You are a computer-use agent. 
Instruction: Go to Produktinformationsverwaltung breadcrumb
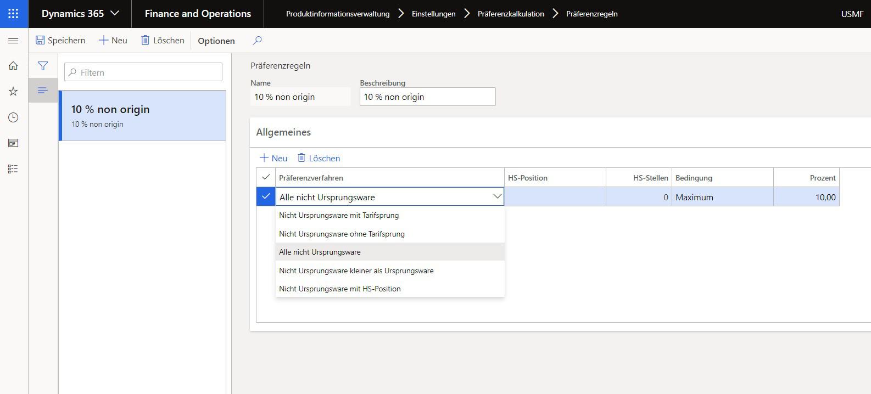click(338, 14)
